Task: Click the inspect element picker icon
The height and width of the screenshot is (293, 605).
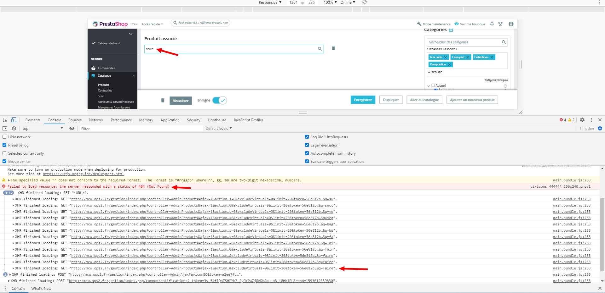Action: coord(5,120)
